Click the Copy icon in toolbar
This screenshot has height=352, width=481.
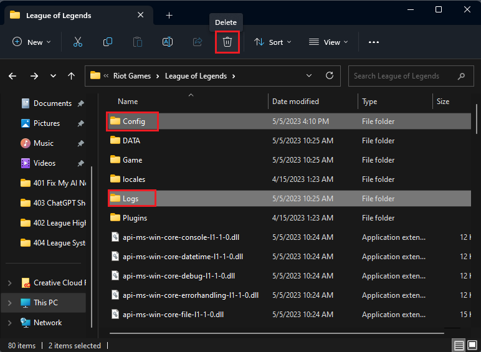tap(108, 42)
